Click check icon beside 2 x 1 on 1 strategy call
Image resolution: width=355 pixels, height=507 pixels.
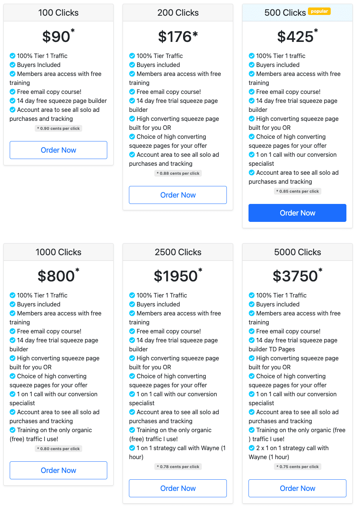coord(251,448)
